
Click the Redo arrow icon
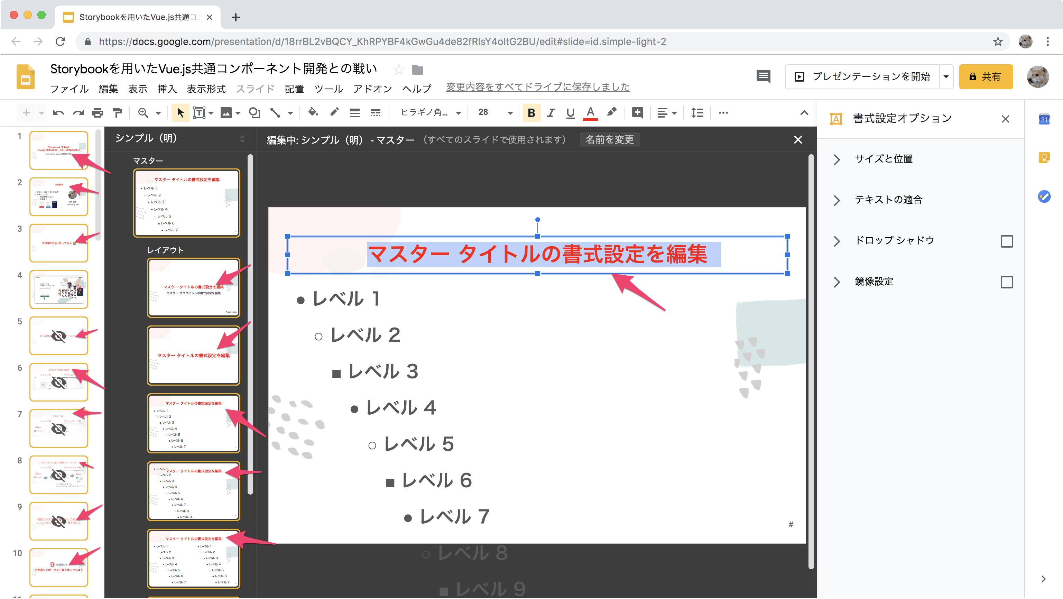tap(77, 112)
